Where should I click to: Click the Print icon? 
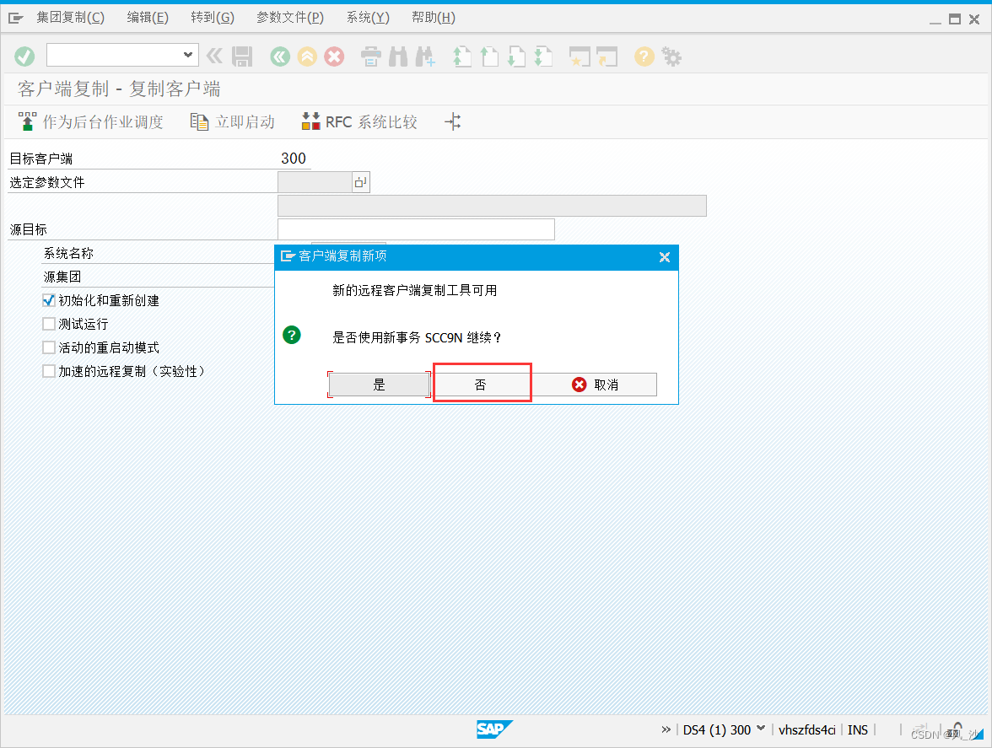(x=371, y=57)
